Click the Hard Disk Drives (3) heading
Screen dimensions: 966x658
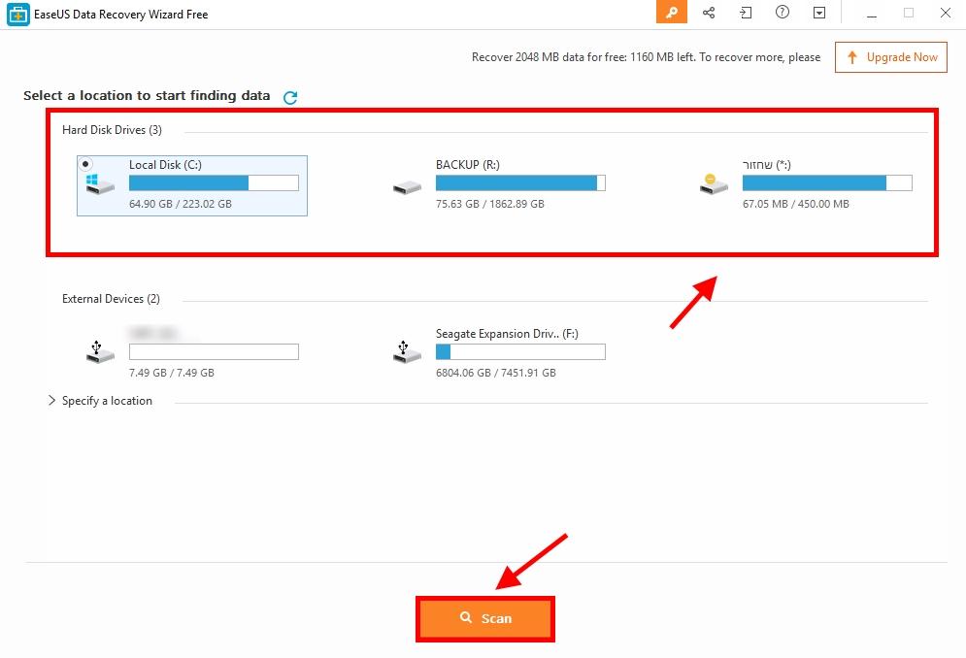coord(112,130)
